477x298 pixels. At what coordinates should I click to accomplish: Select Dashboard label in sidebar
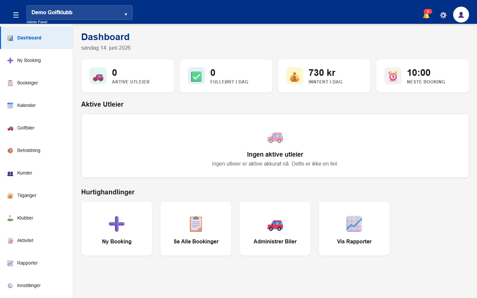29,38
